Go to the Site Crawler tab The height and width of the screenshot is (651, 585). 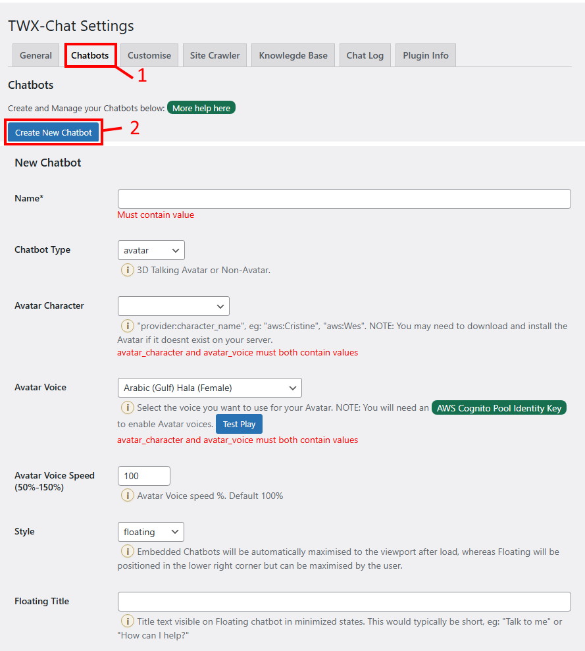click(215, 55)
